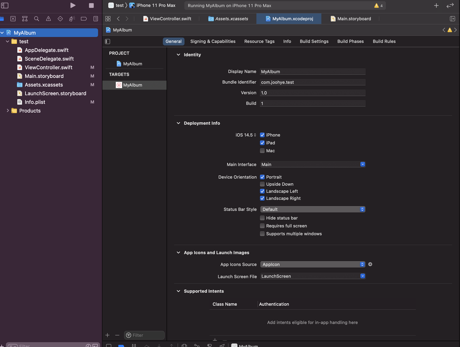Click the Library plus button in toolbar
The width and height of the screenshot is (460, 347).
tap(436, 5)
